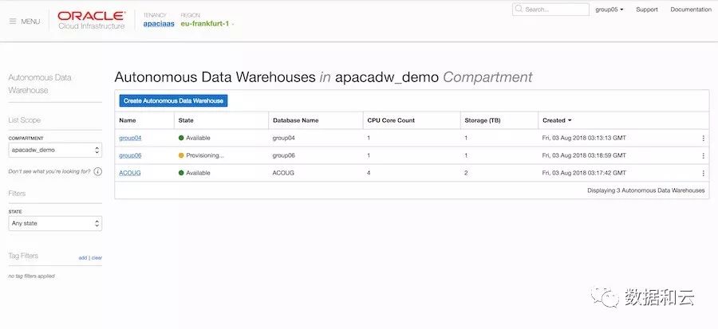718x329 pixels.
Task: Open the hamburger MENU icon
Action: (13, 21)
